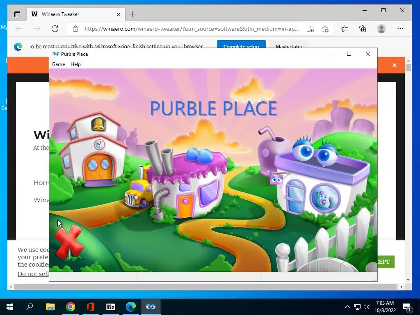
Task: Open the taskbar clock and date
Action: (385, 307)
